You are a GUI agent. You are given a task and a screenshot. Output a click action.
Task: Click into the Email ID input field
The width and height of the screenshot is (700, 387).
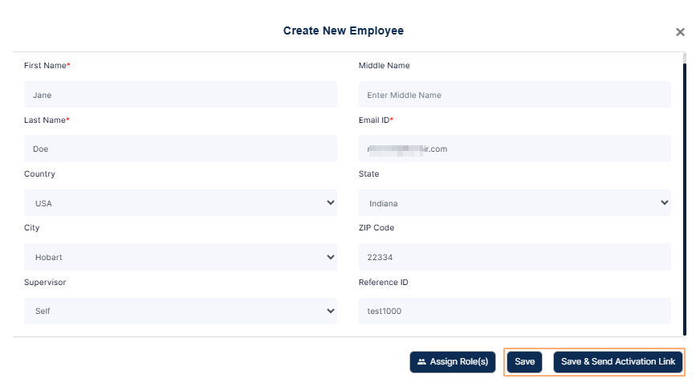pos(514,149)
